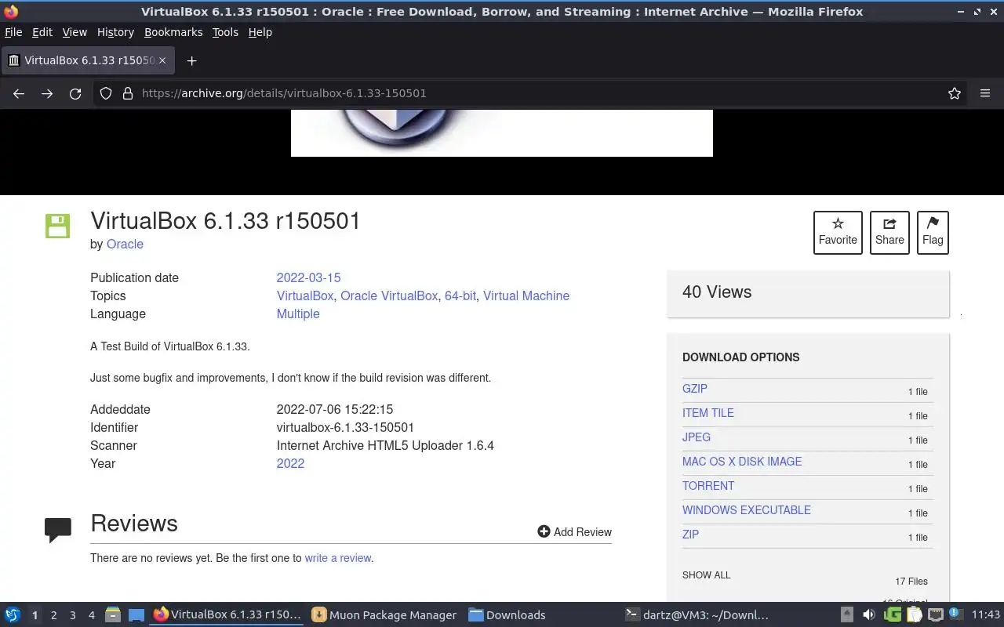Image resolution: width=1004 pixels, height=627 pixels.
Task: Open the network connection tray icon
Action: 935,615
